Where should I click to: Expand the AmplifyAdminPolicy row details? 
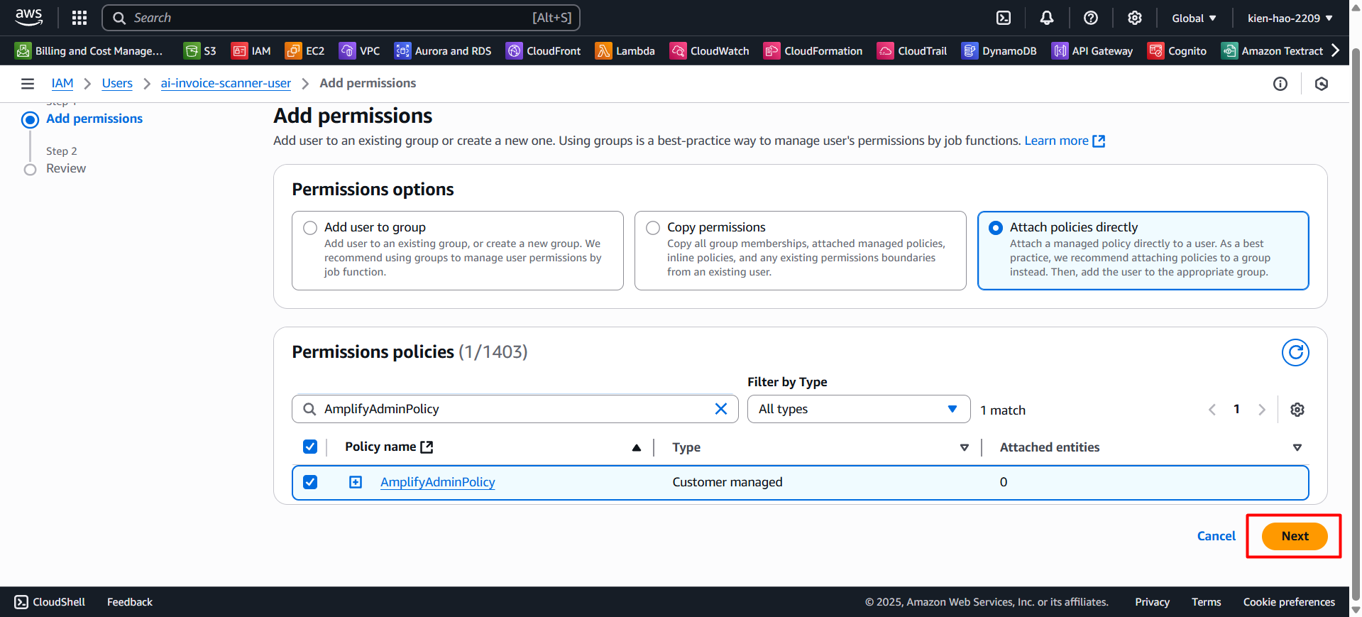tap(356, 482)
